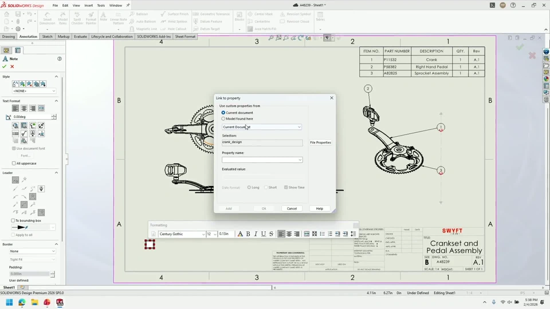The height and width of the screenshot is (309, 550).
Task: Switch to the Sketch tab
Action: (47, 37)
